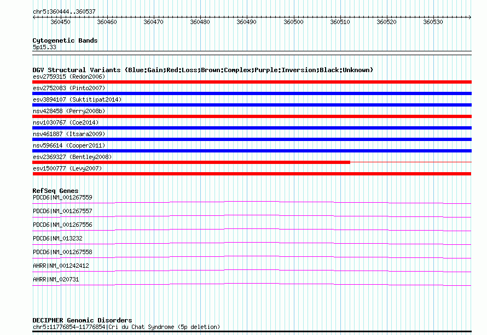Select ruler tick label 360460
This screenshot has height=335, width=487.
coord(107,22)
